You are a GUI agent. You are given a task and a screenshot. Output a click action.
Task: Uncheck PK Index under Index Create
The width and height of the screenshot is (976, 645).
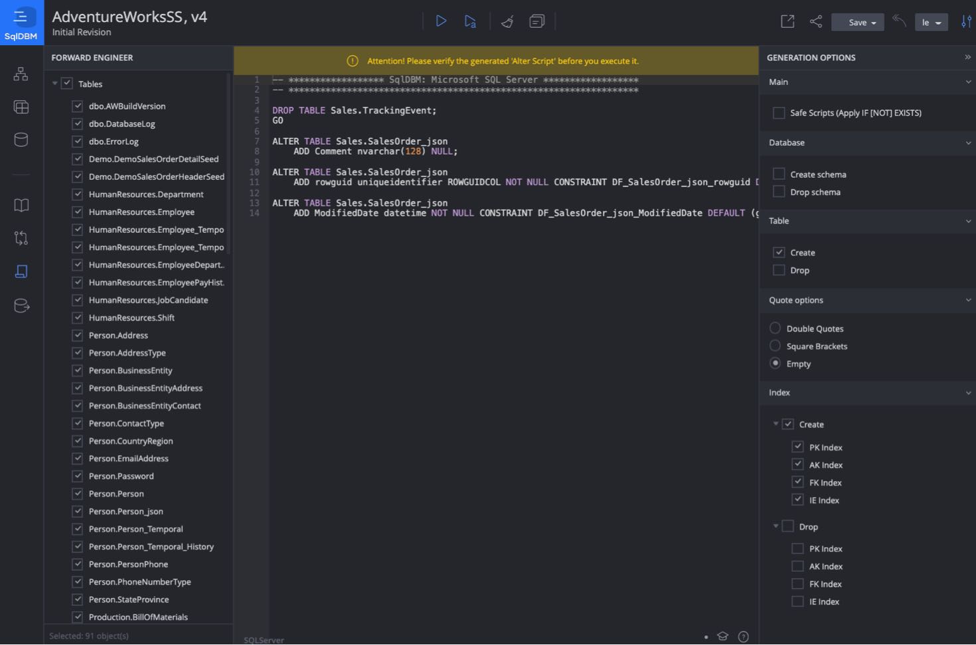point(797,447)
